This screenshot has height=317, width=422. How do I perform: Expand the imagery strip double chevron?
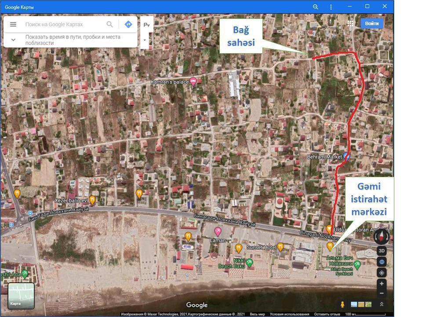[x=382, y=304]
